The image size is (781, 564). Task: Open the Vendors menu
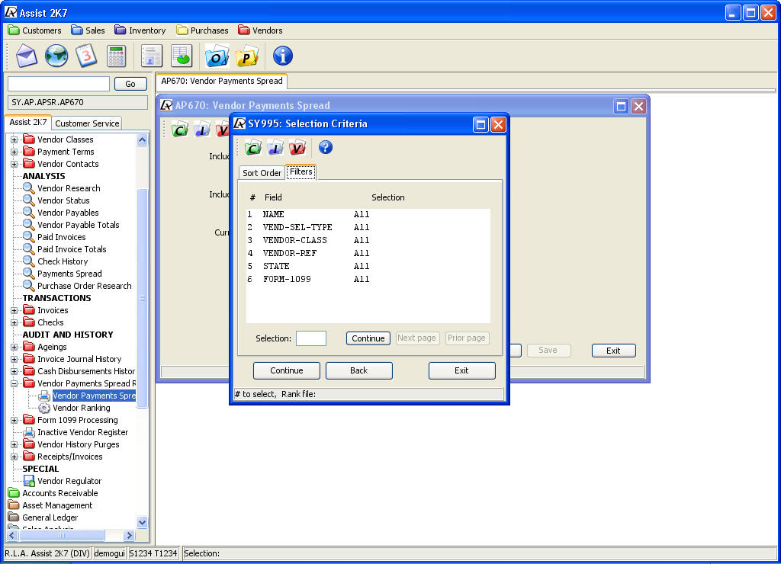[x=261, y=30]
